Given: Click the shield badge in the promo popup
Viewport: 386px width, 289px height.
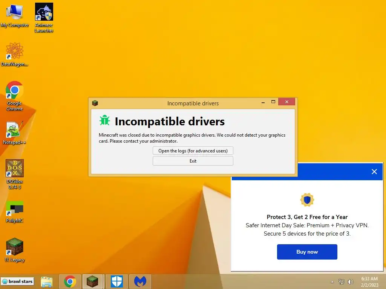Looking at the screenshot, I should click(307, 199).
